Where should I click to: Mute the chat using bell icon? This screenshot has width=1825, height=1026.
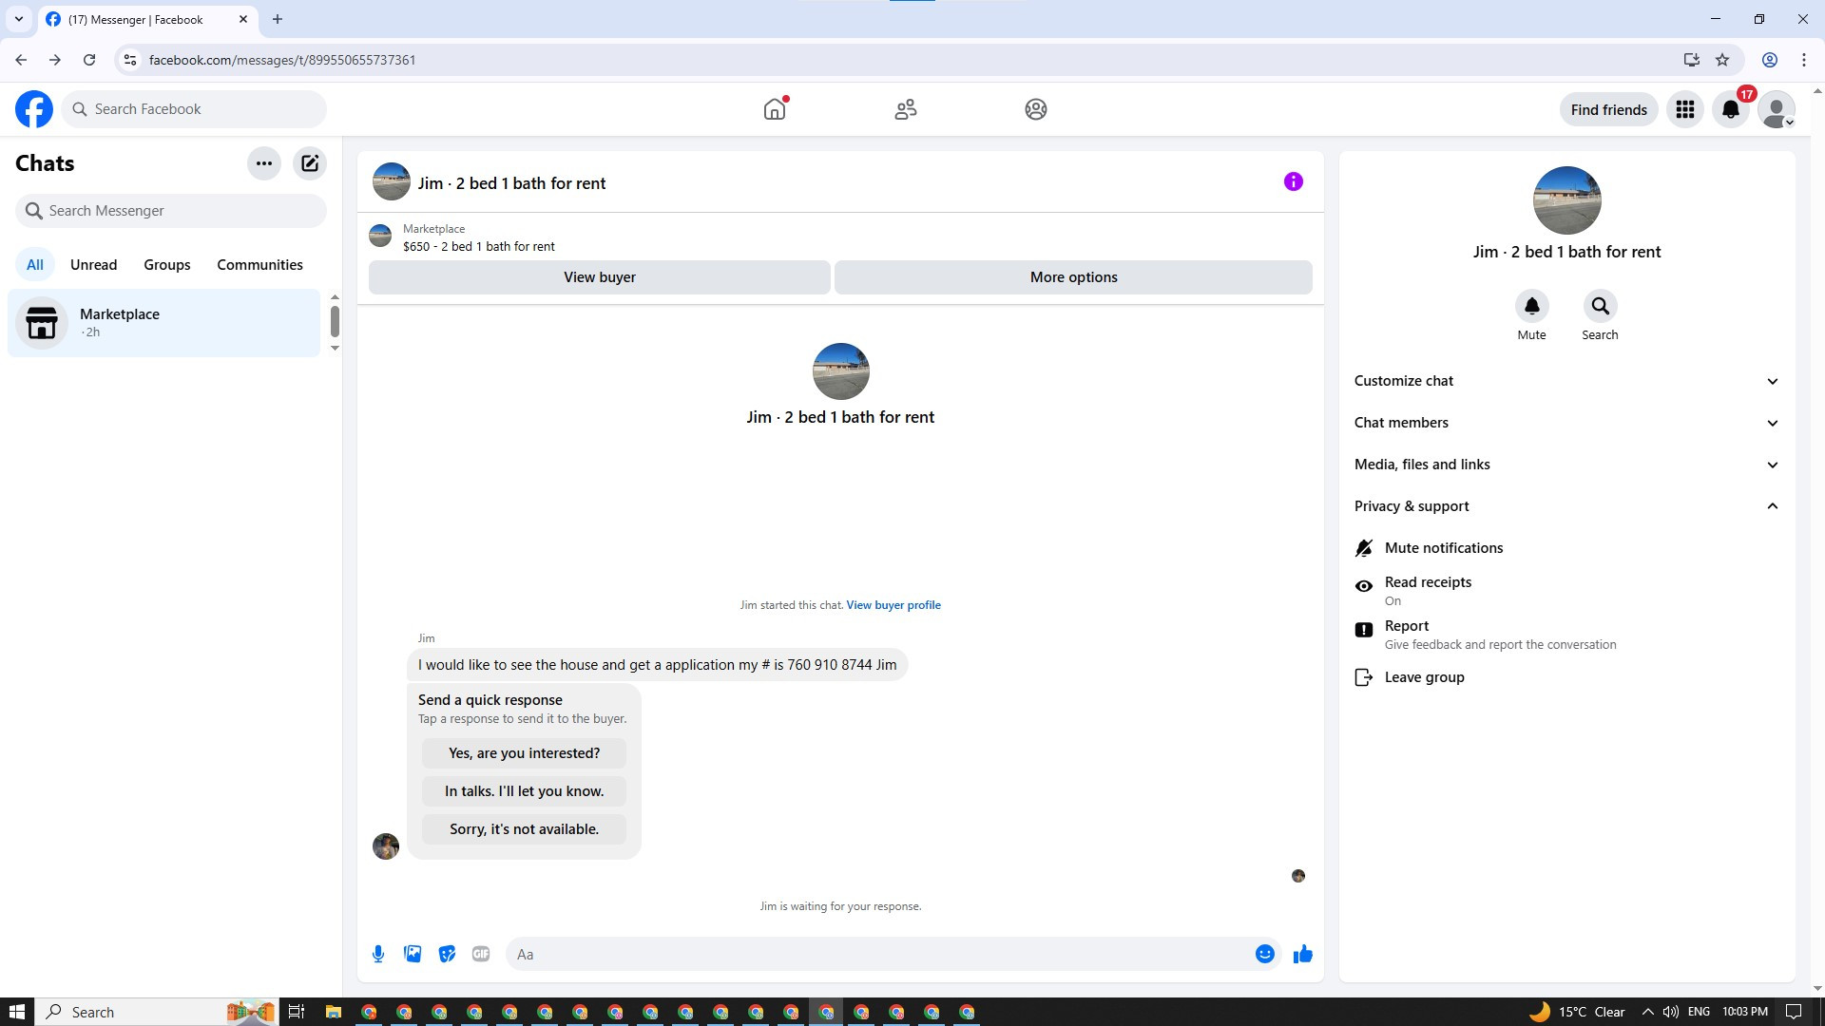1532,306
